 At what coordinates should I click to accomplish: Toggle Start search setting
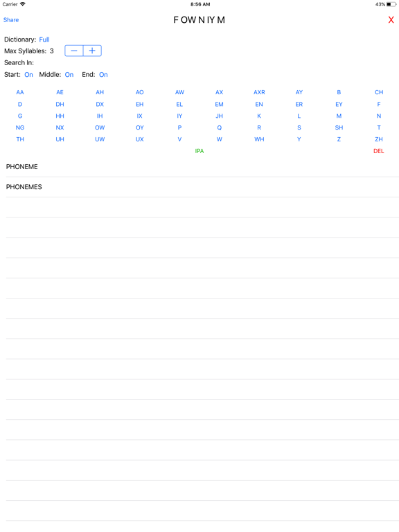click(x=28, y=75)
